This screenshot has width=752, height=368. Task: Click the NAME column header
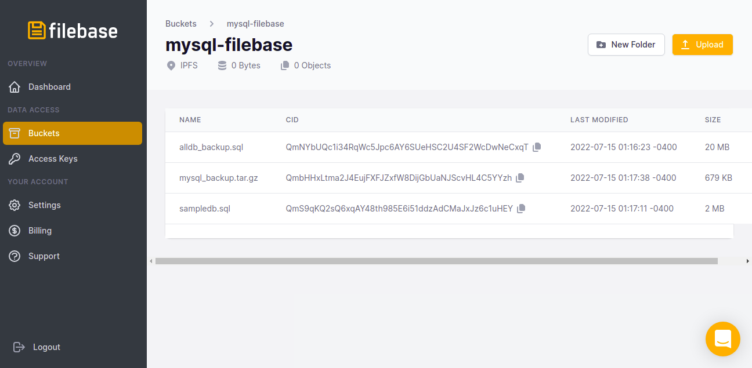(190, 120)
